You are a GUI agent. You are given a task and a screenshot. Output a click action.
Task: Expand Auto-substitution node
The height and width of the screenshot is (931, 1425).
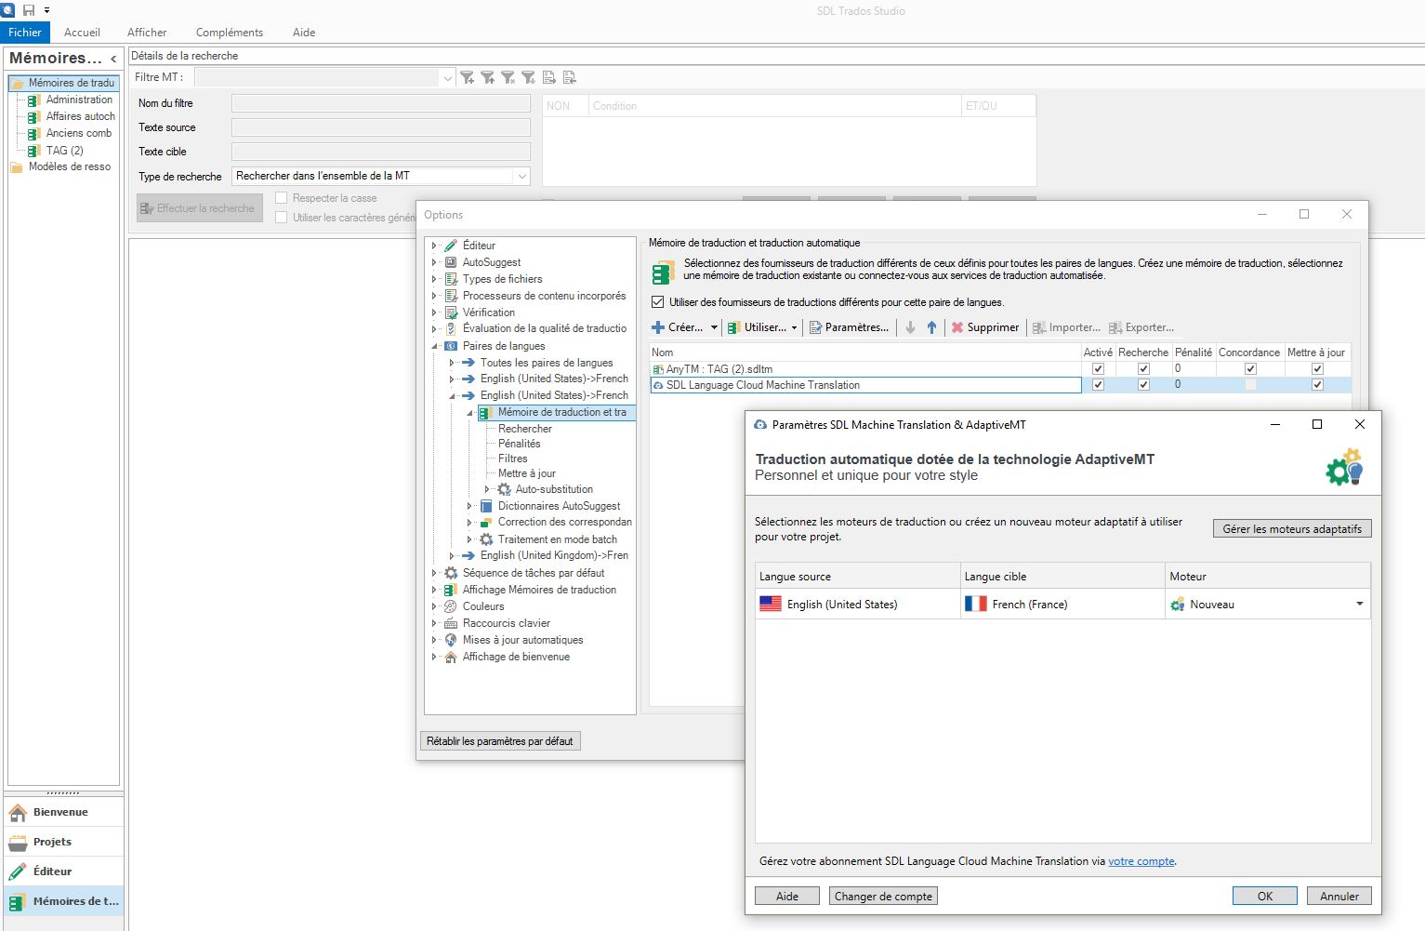pos(487,489)
